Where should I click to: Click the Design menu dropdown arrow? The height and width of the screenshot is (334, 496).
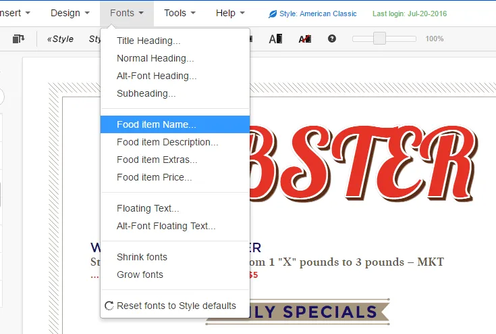click(87, 14)
